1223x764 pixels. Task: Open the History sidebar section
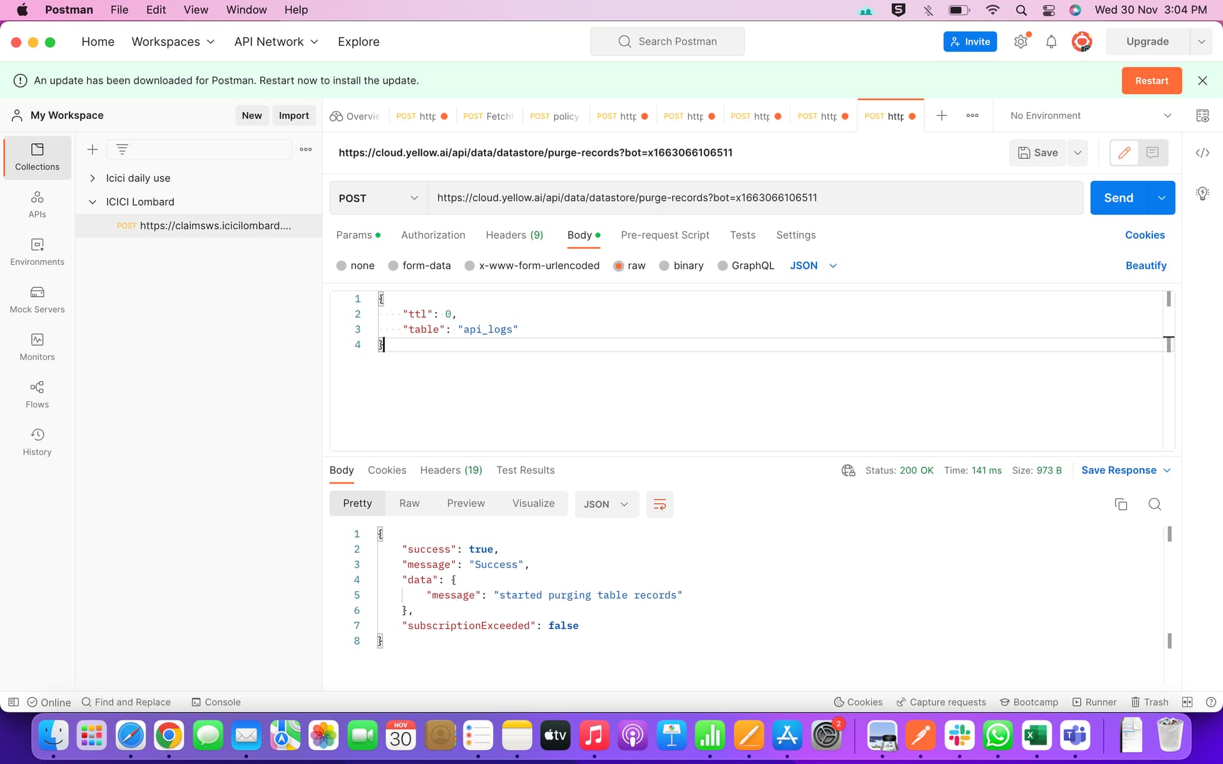[37, 442]
